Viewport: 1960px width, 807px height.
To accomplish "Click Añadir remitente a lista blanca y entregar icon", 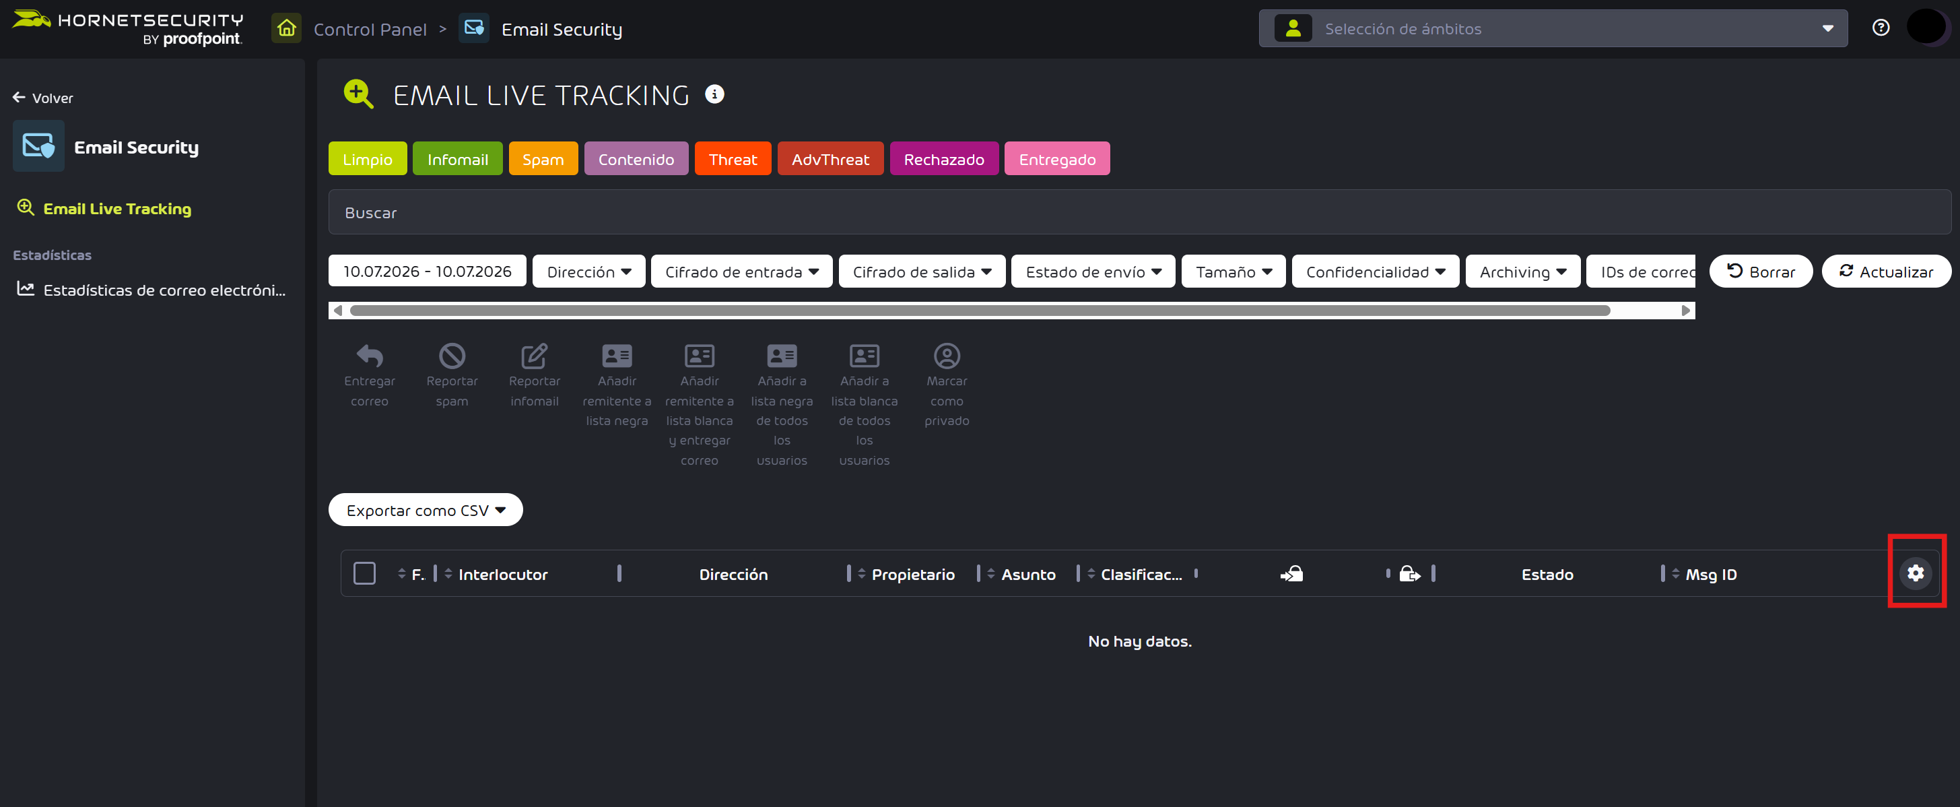I will pos(700,356).
